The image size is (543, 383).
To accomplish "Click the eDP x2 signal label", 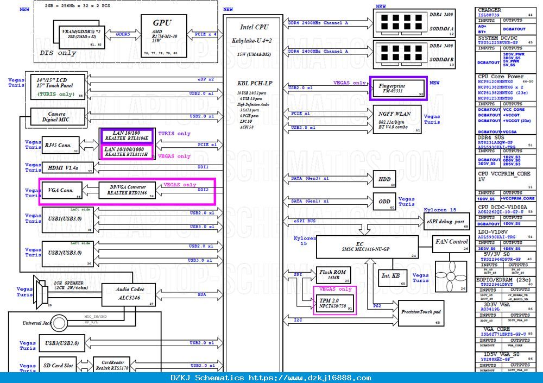I will point(206,79).
